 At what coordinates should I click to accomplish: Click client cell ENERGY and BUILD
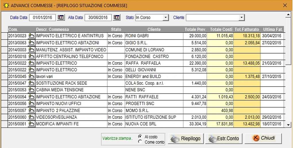click(154, 77)
